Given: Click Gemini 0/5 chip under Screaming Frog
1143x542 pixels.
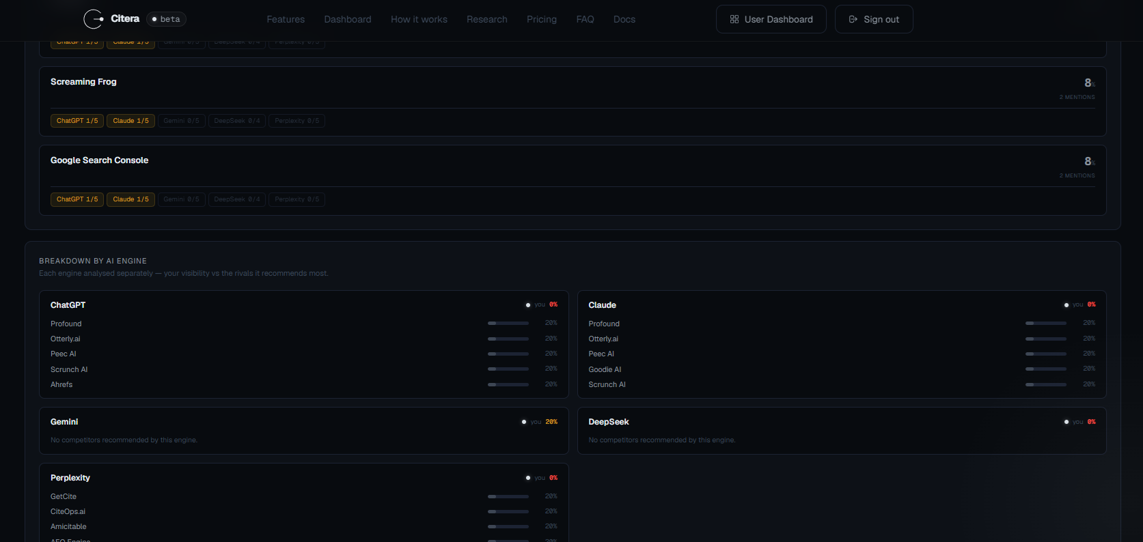Looking at the screenshot, I should (x=182, y=121).
